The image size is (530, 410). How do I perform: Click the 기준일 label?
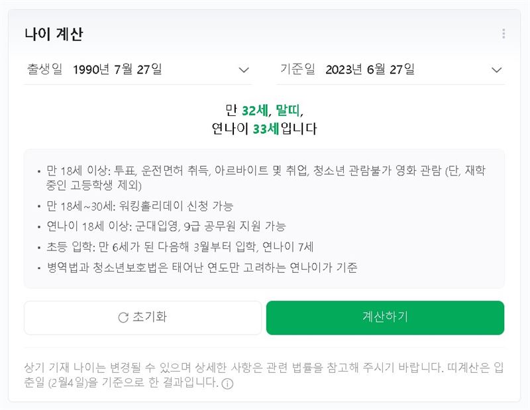click(297, 69)
